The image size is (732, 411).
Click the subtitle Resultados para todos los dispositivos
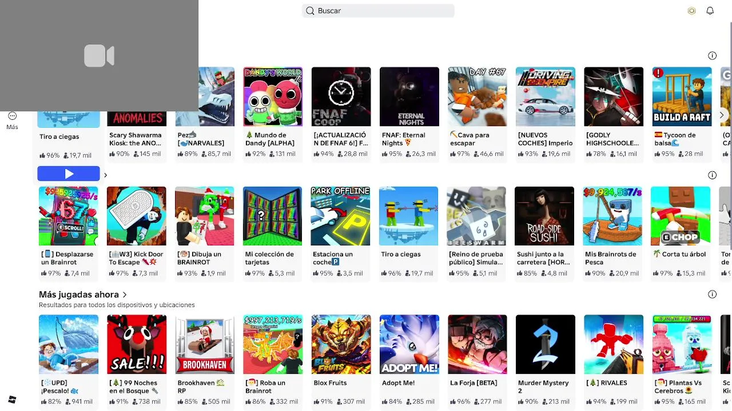point(117,305)
